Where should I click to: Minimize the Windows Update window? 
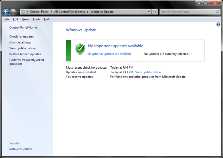(x=199, y=3)
